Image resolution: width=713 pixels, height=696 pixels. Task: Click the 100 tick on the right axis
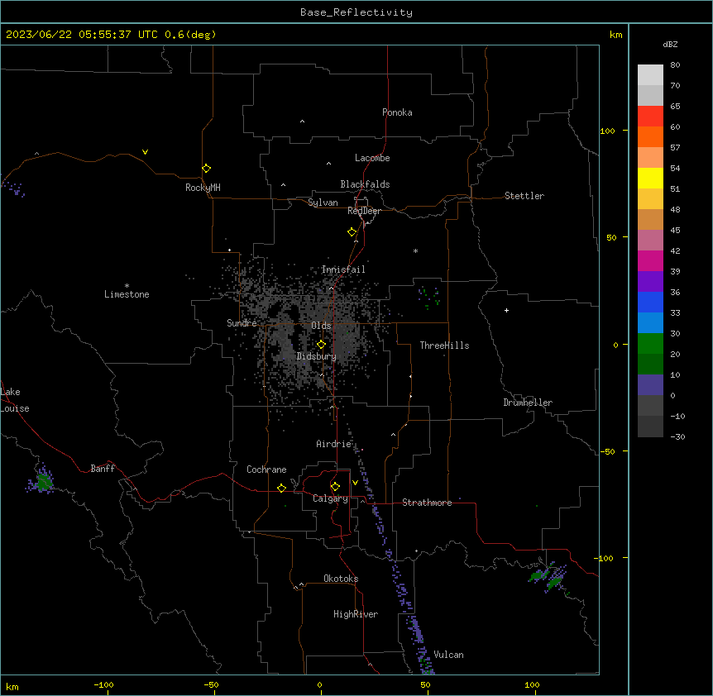tap(607, 131)
